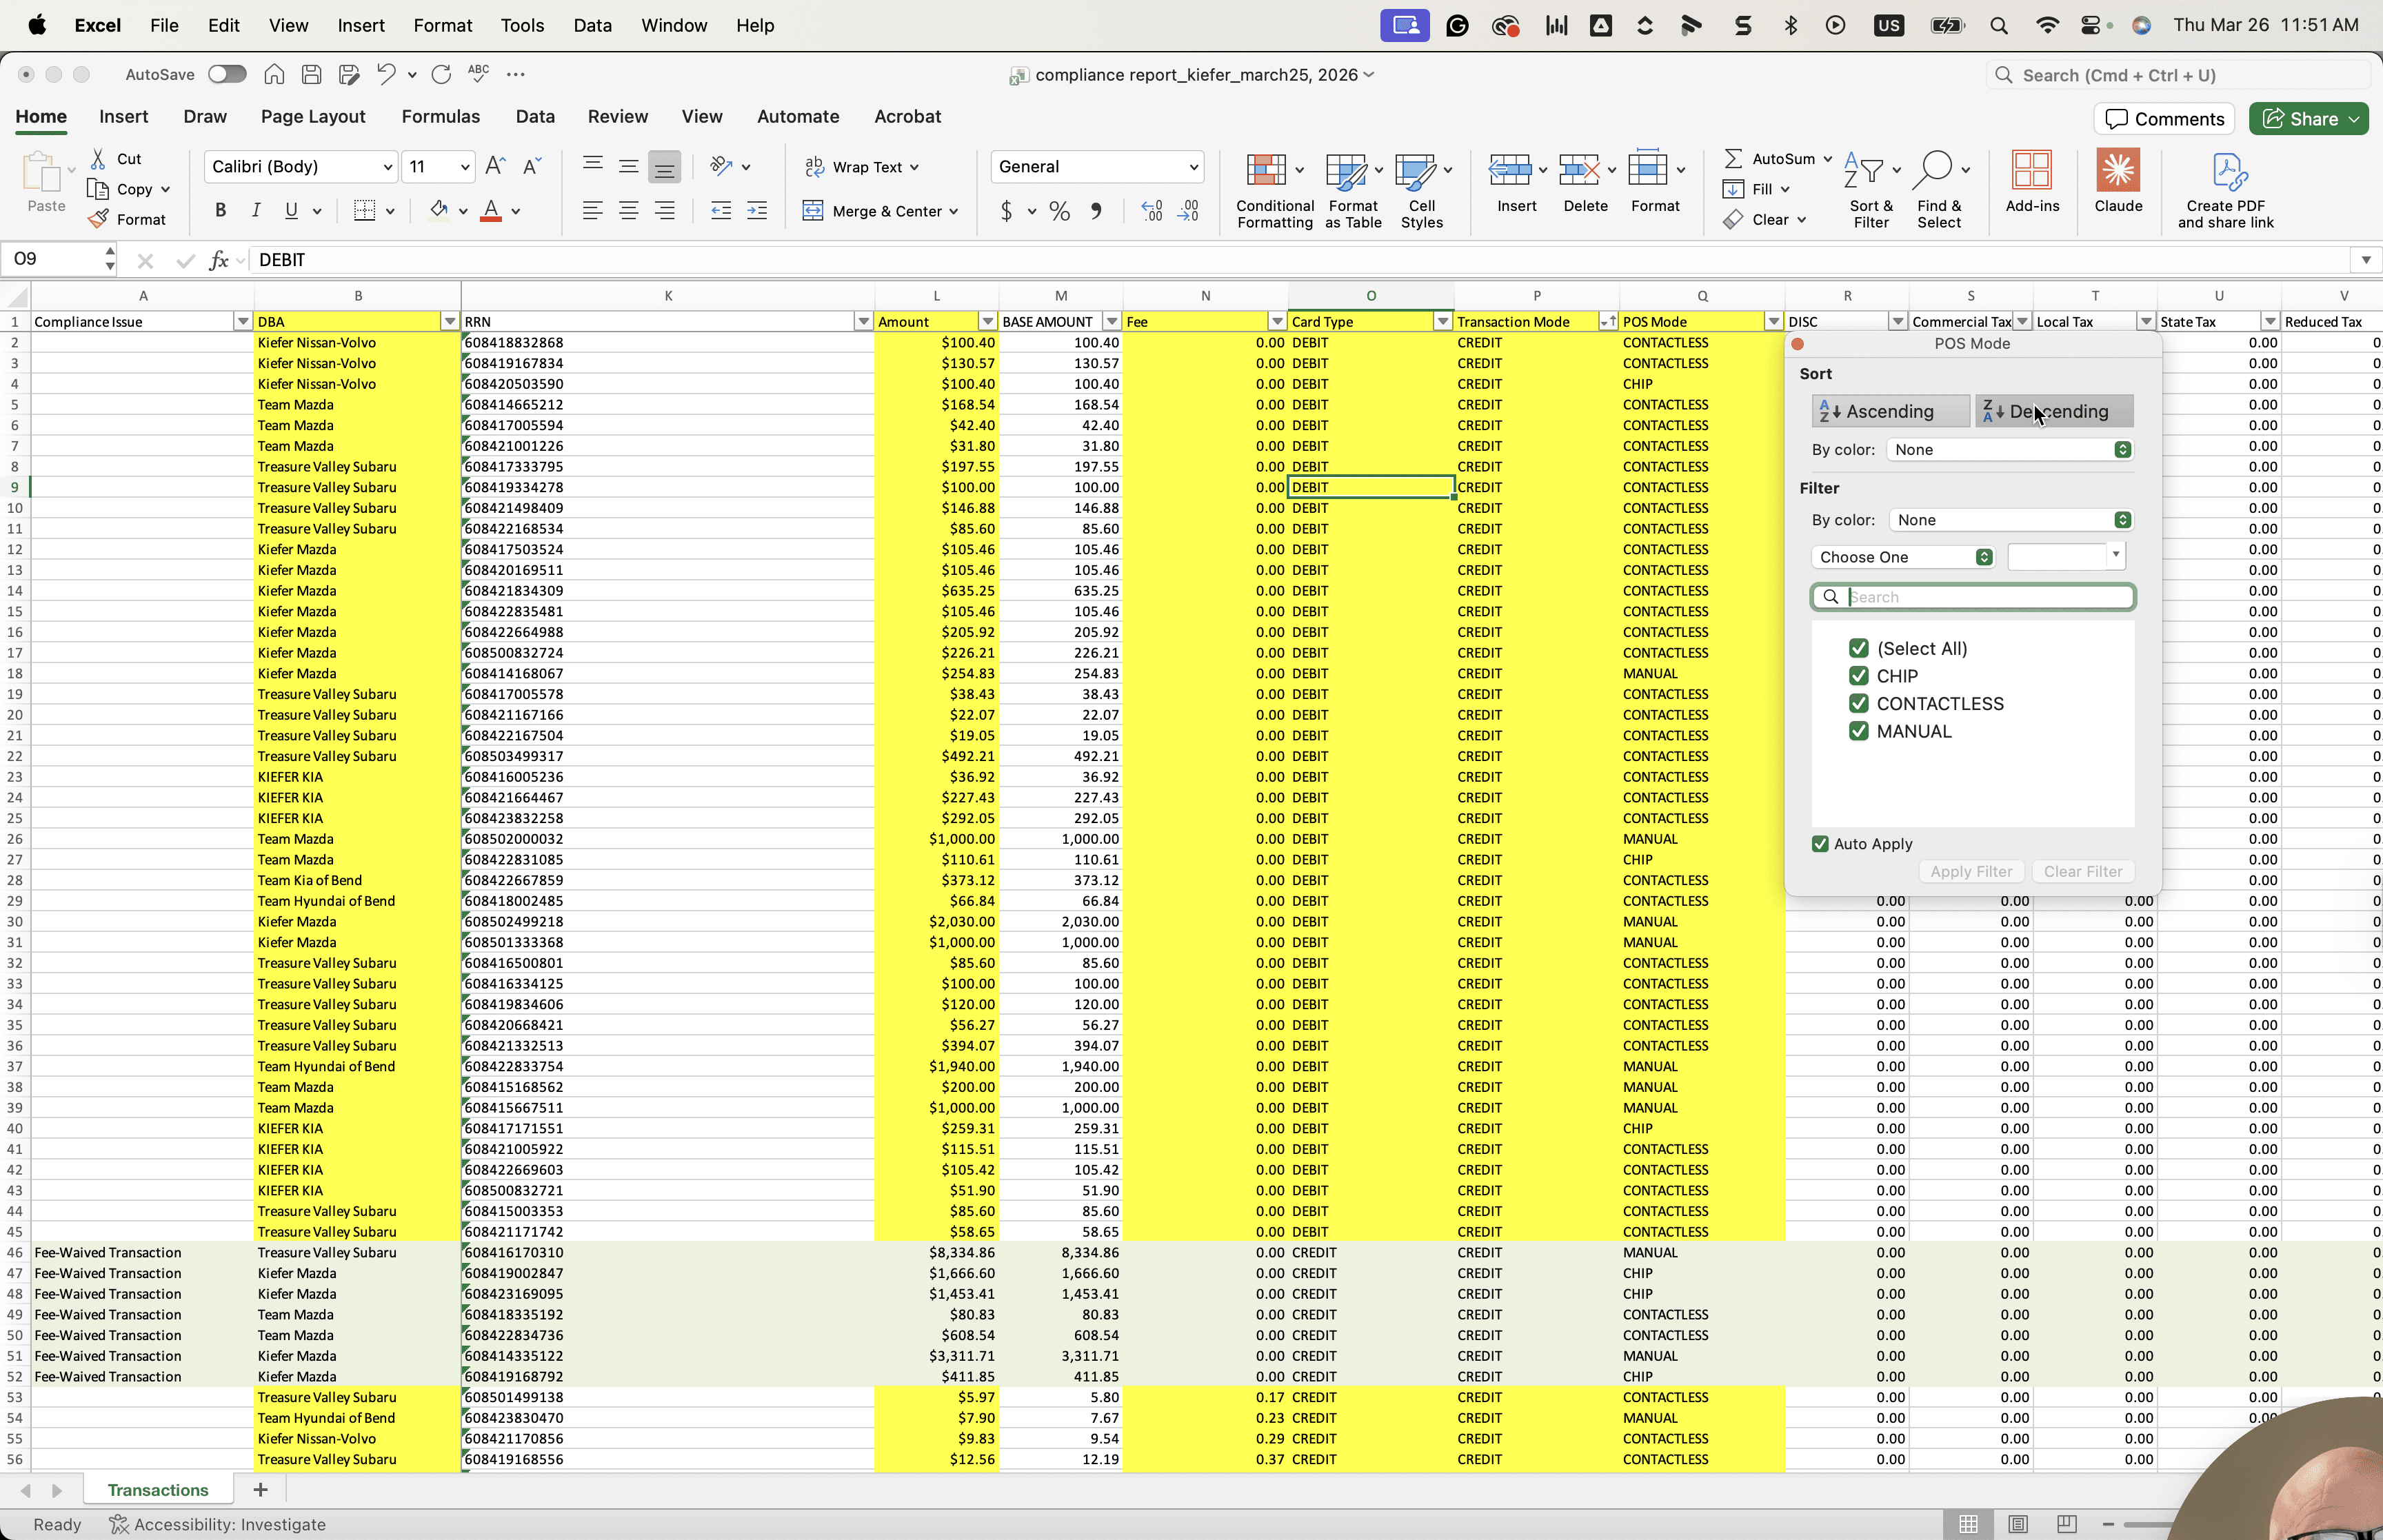This screenshot has width=2383, height=1540.
Task: Launch the Claude add-in icon
Action: coord(2118,182)
